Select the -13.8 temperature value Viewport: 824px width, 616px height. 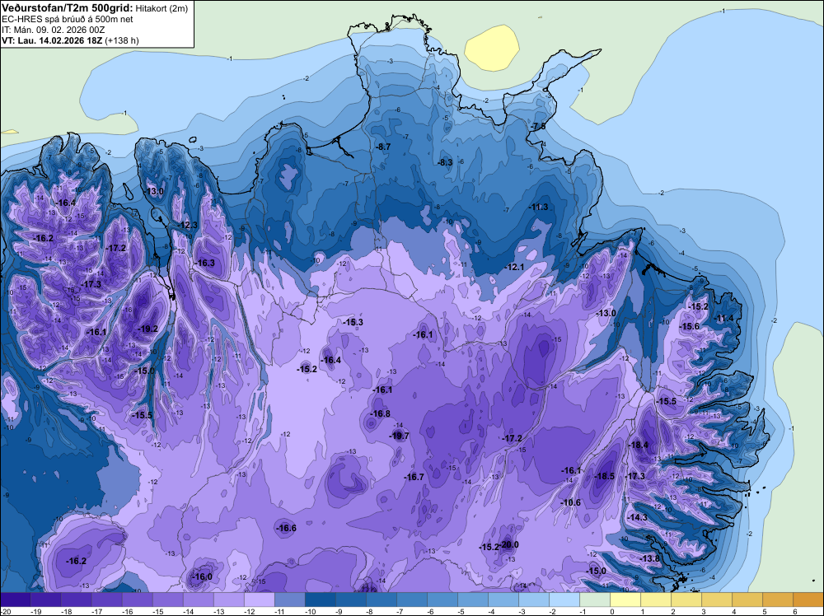point(649,558)
